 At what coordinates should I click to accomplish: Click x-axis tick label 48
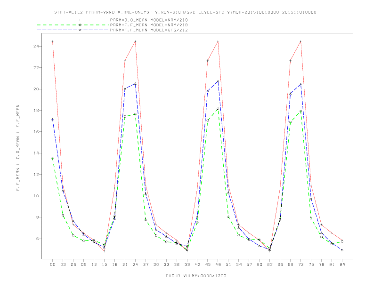(x=218, y=264)
